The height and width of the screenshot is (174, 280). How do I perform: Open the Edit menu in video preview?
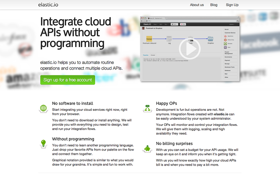[162, 24]
